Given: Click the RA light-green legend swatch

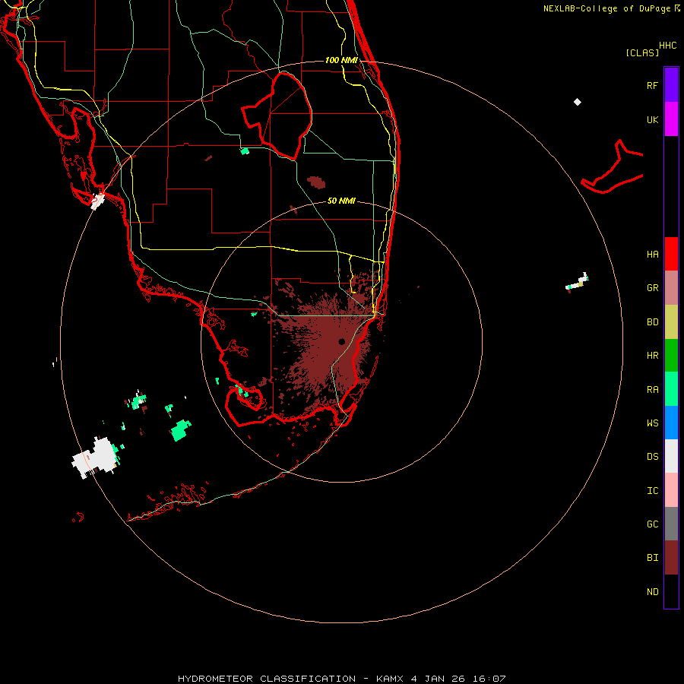Looking at the screenshot, I should (x=671, y=389).
